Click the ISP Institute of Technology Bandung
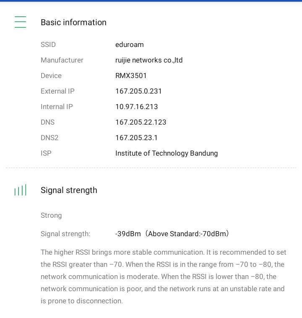Image resolution: width=302 pixels, height=318 pixels. (x=167, y=153)
